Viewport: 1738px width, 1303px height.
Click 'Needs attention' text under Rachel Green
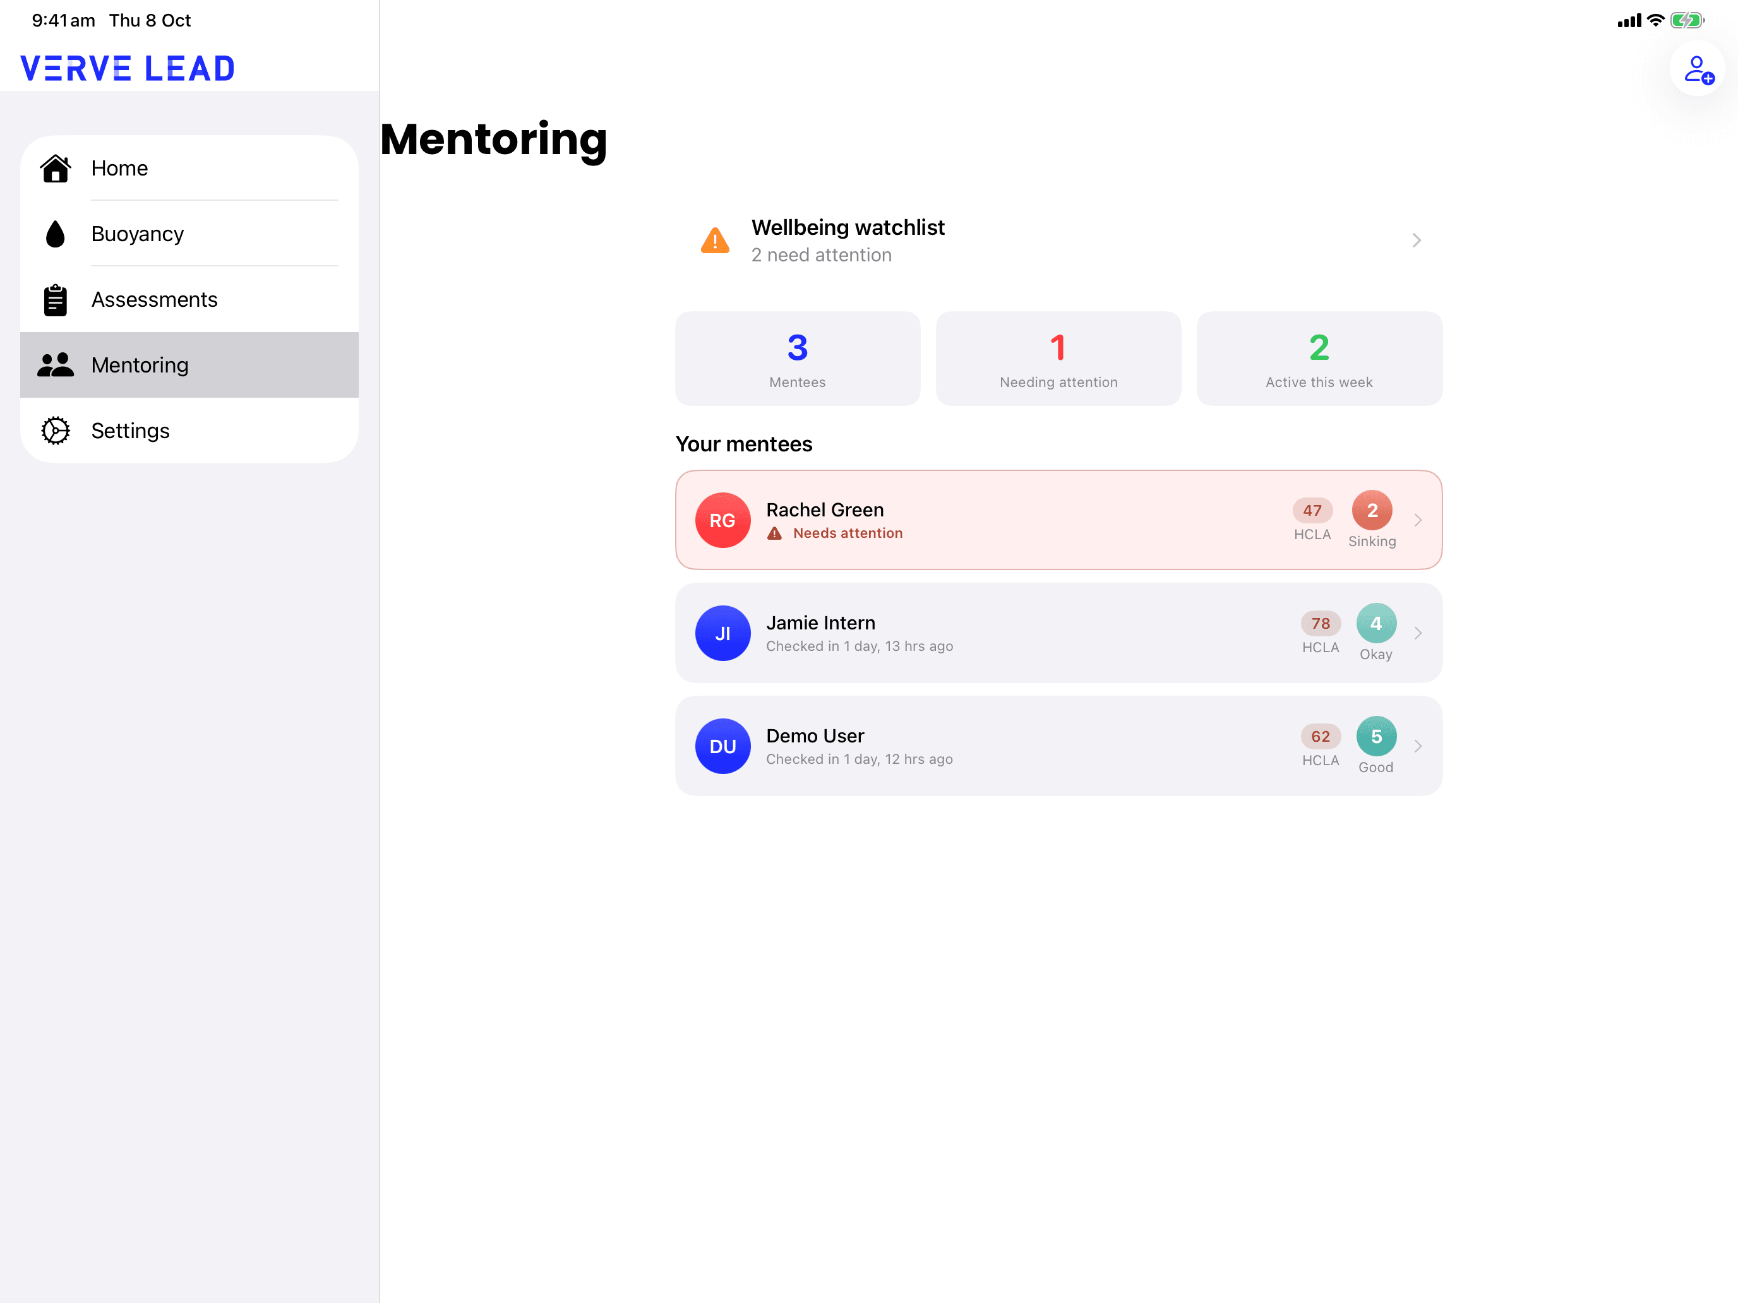click(848, 533)
